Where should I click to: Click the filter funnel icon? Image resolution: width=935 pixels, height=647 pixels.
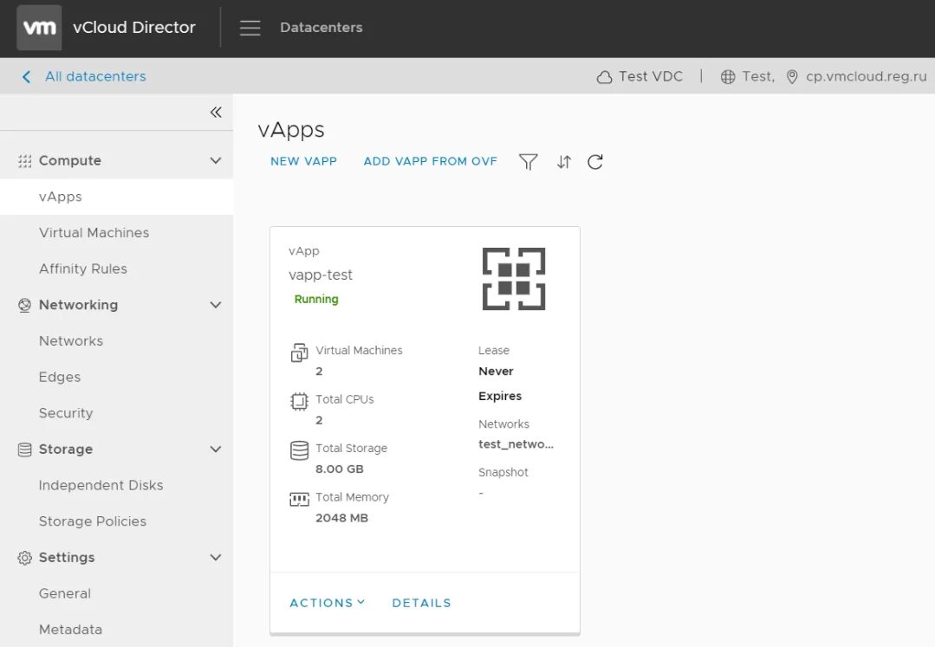pyautogui.click(x=529, y=161)
